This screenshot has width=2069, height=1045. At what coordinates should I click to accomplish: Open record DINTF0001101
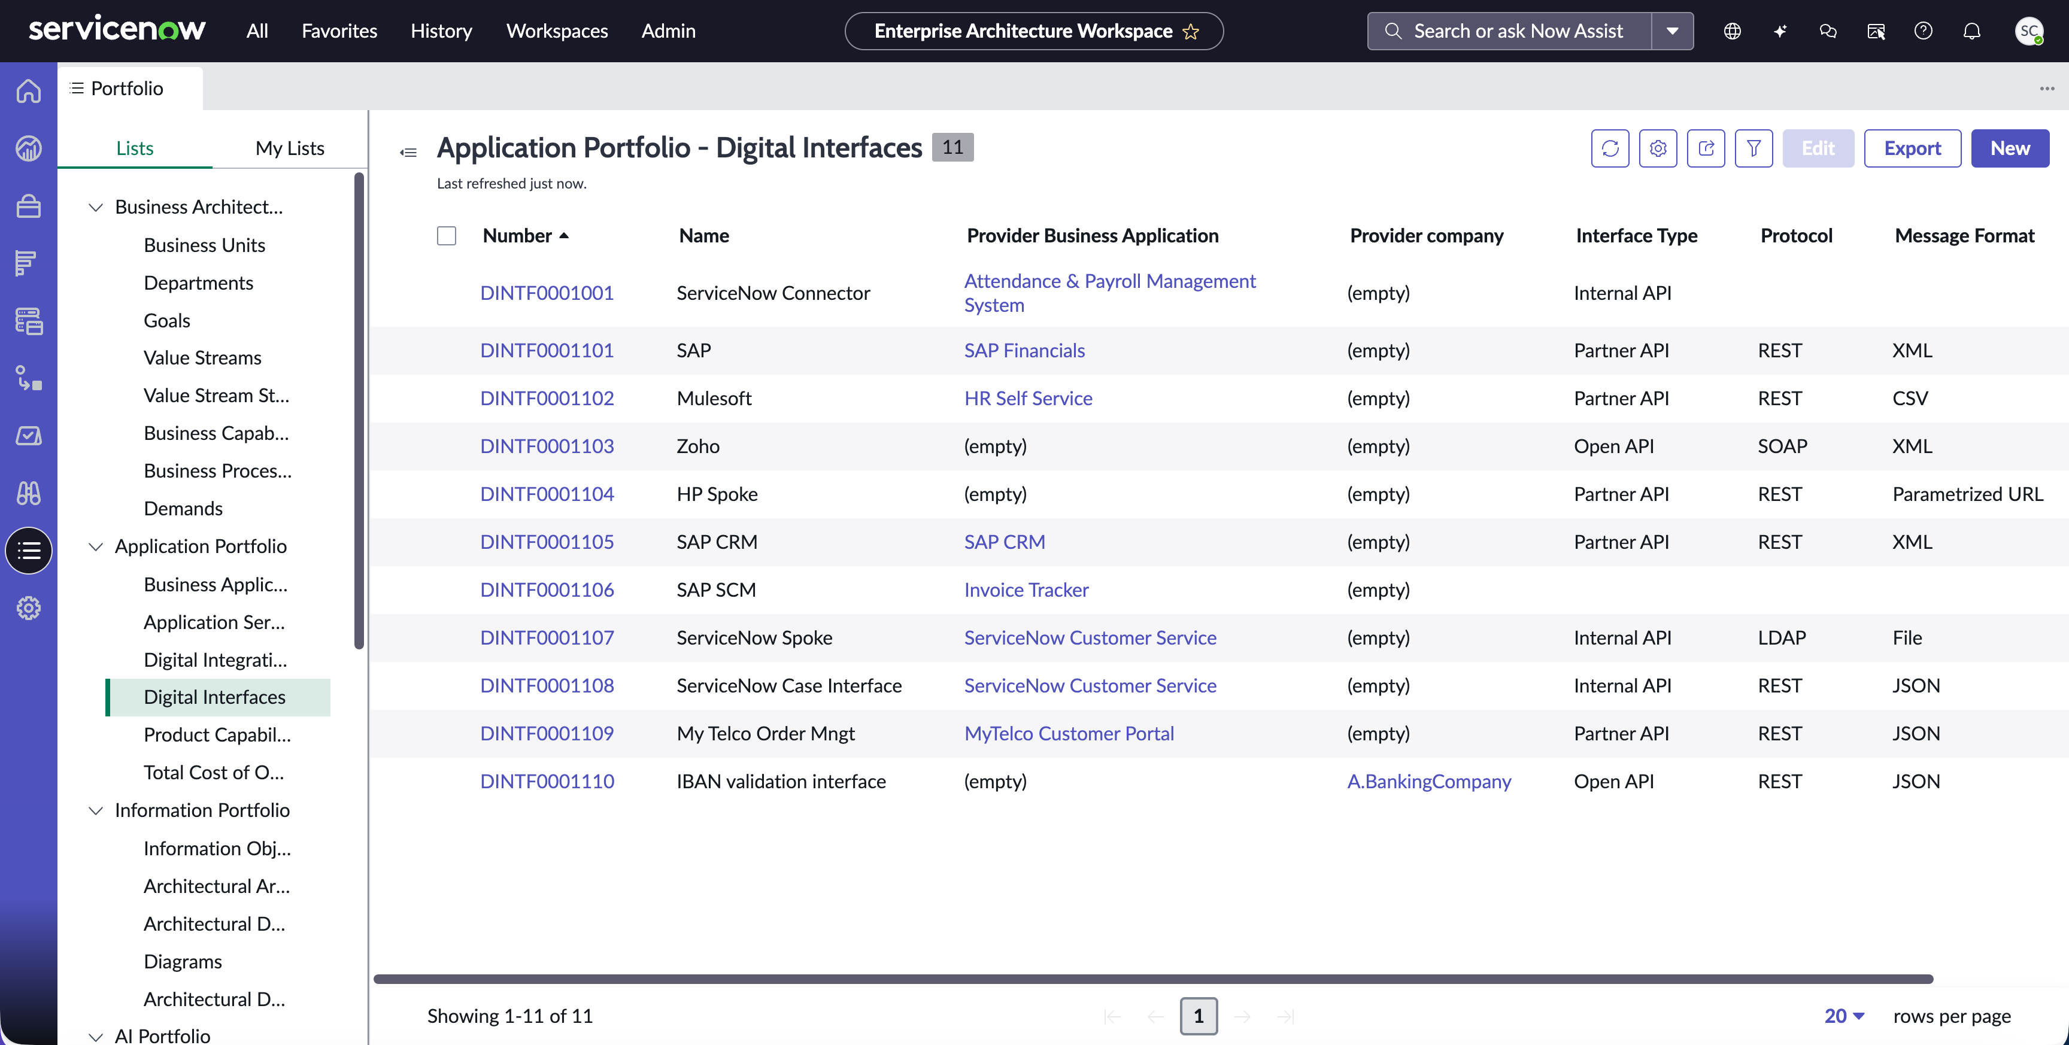547,350
